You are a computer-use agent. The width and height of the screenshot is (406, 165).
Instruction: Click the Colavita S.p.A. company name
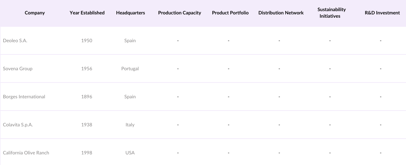click(18, 125)
